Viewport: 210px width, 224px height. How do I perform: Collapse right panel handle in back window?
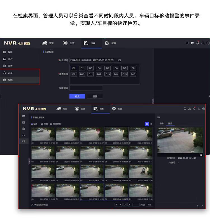153,101
